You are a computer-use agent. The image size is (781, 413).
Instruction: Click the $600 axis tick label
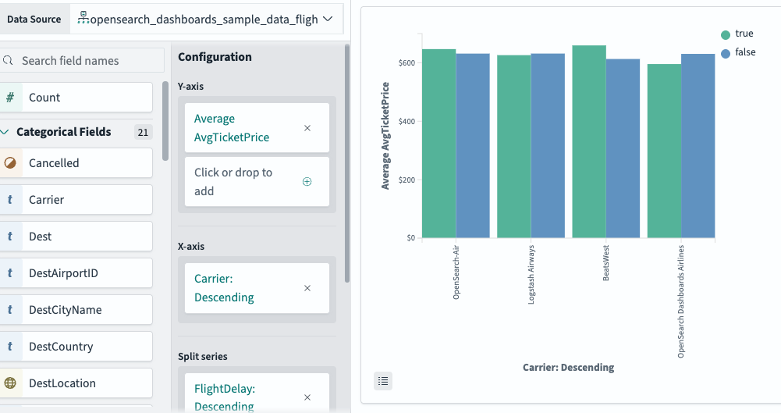pos(406,62)
